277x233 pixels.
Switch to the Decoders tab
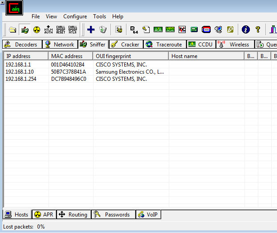tap(22, 44)
